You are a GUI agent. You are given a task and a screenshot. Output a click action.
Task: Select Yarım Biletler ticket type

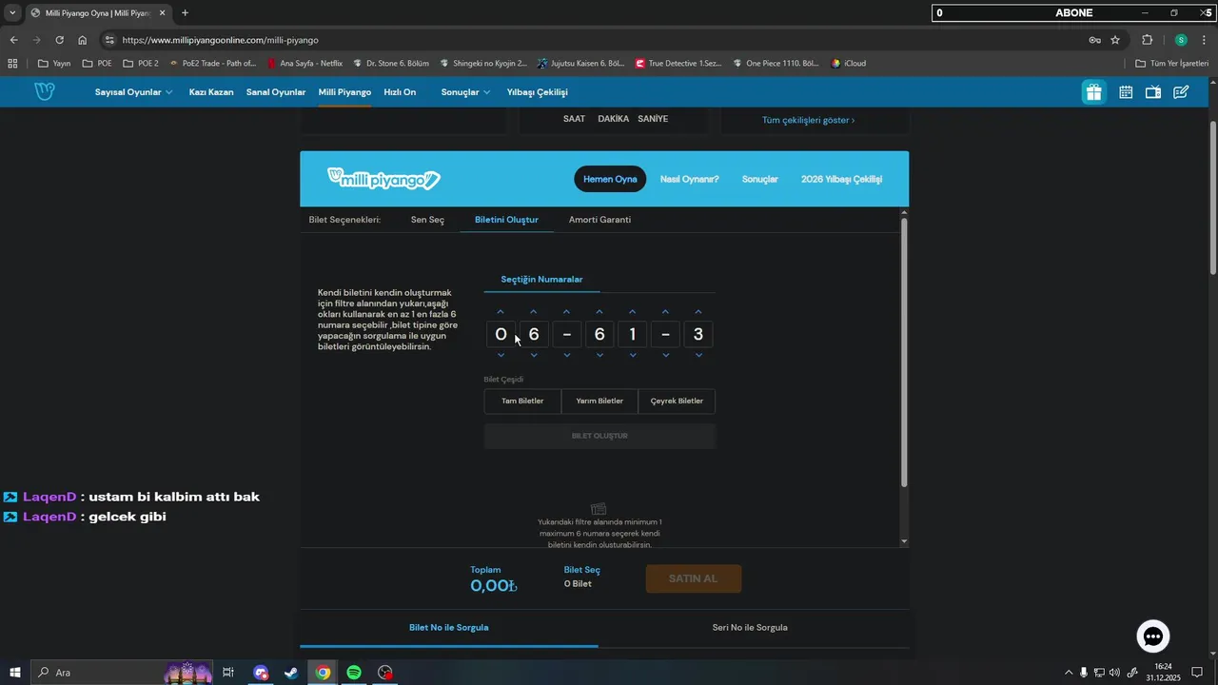click(x=599, y=401)
